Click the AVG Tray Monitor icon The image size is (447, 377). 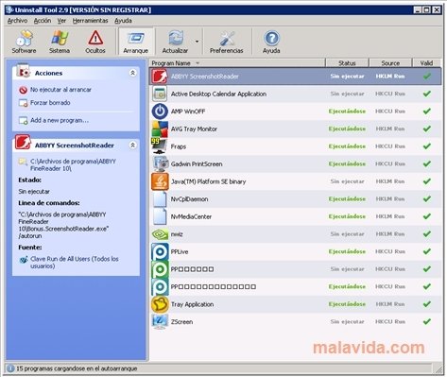click(160, 129)
